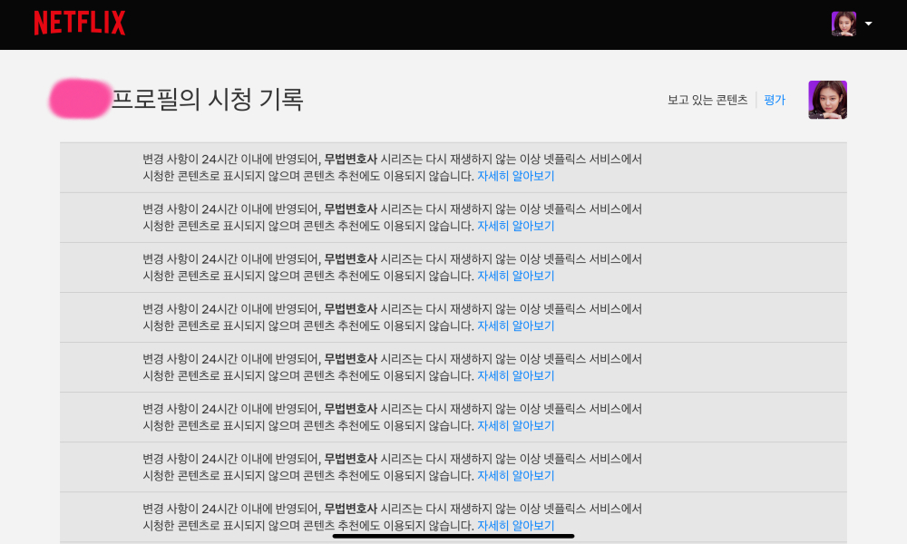The width and height of the screenshot is (907, 544).
Task: Open the Netflix logo home link
Action: tap(80, 24)
